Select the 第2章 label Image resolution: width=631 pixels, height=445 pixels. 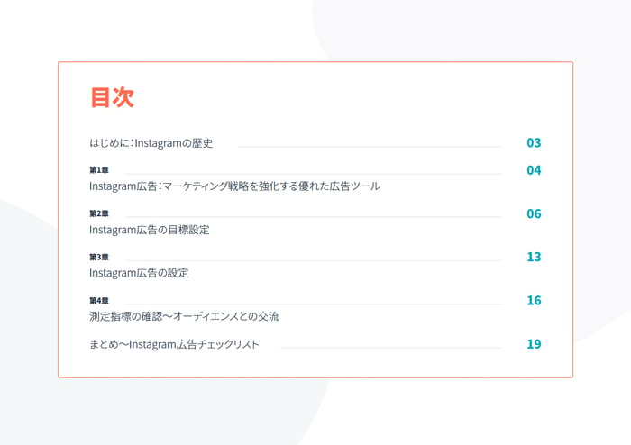point(99,213)
